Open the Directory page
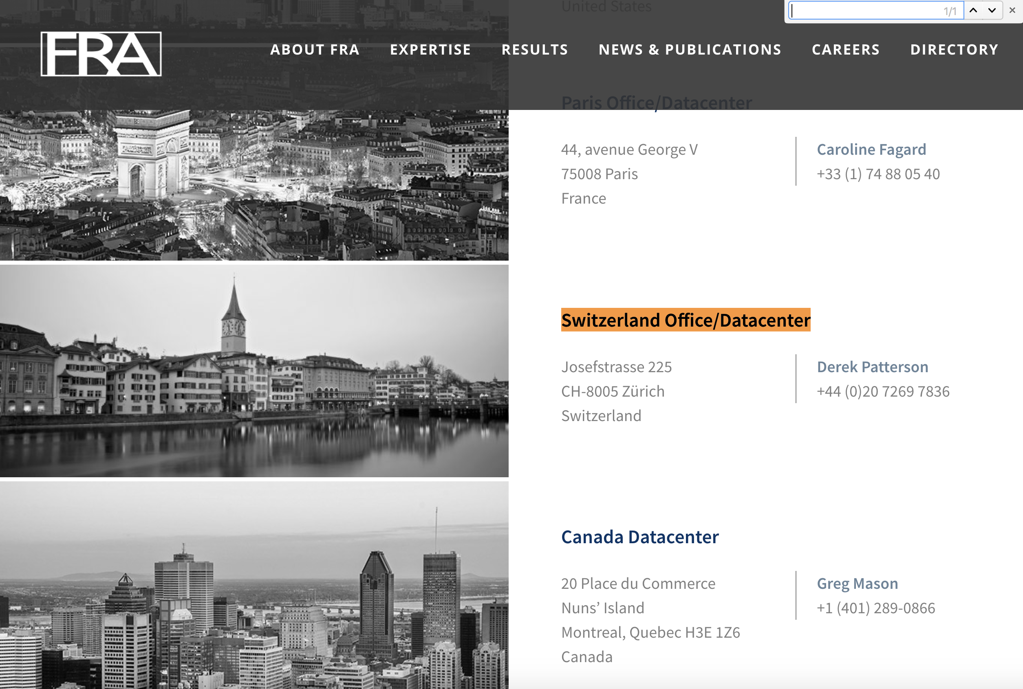This screenshot has height=689, width=1023. coord(954,50)
